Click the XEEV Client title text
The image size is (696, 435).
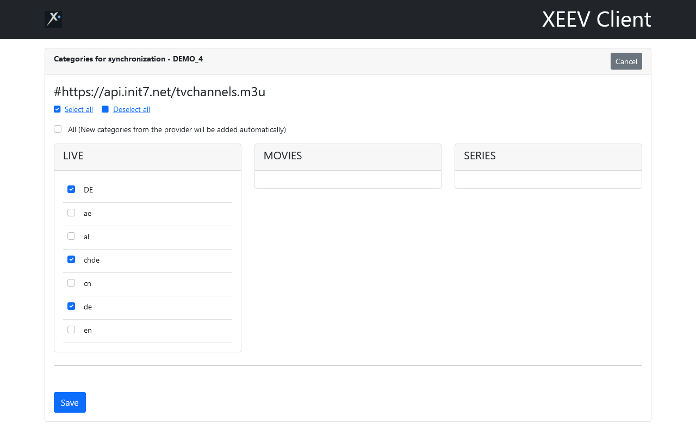(596, 20)
